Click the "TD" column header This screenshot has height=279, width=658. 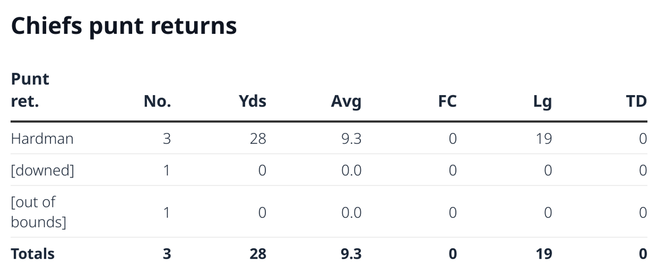point(637,101)
